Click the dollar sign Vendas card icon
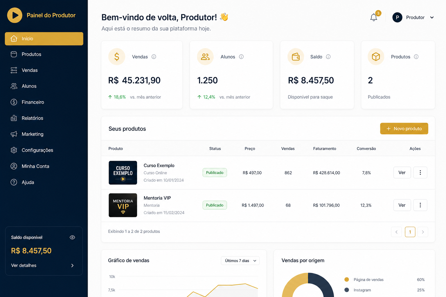446x297 pixels. coord(117,57)
